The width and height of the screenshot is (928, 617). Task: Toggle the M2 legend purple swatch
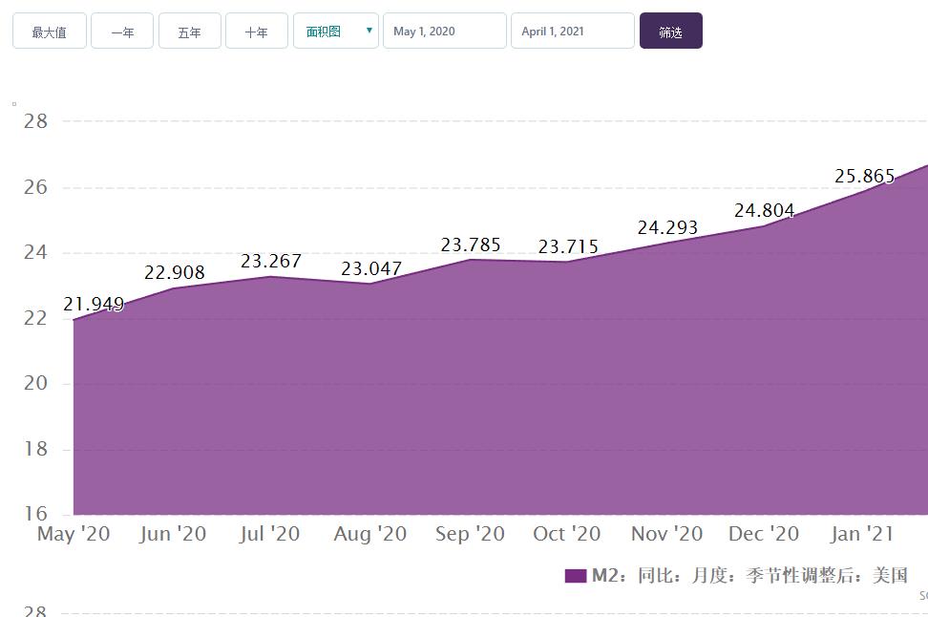pyautogui.click(x=576, y=576)
